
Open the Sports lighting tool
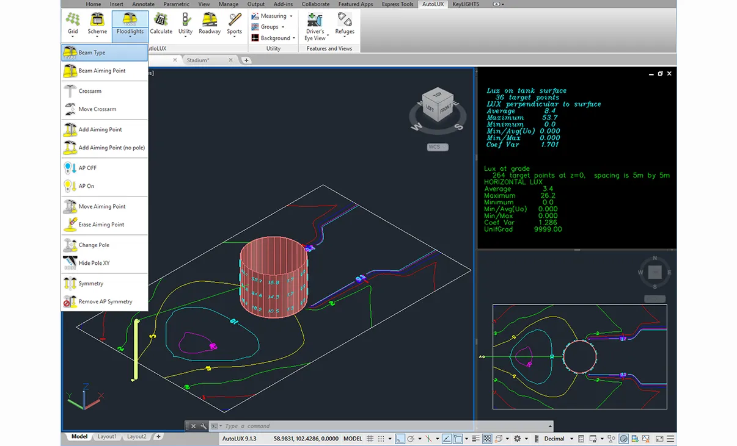click(x=234, y=24)
